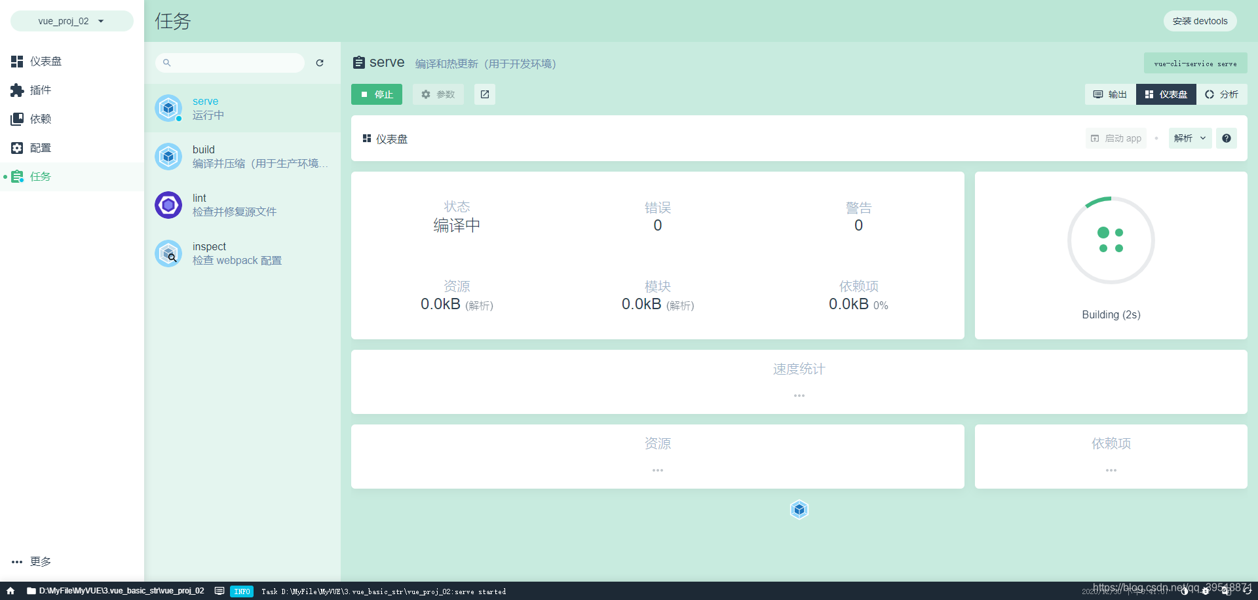Open the app in browser via external link icon
The image size is (1258, 600).
484,94
